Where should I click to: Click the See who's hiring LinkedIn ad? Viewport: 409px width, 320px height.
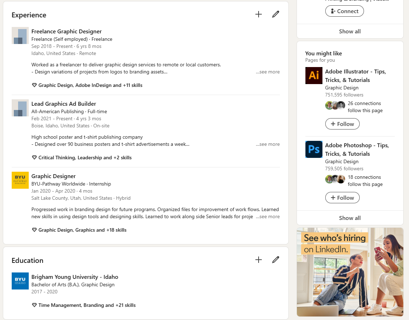(x=350, y=272)
